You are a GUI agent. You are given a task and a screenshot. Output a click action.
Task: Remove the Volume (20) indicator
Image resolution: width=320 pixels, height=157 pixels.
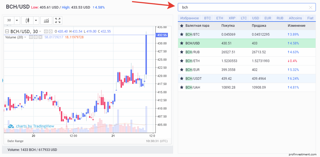pyautogui.click(x=40, y=37)
